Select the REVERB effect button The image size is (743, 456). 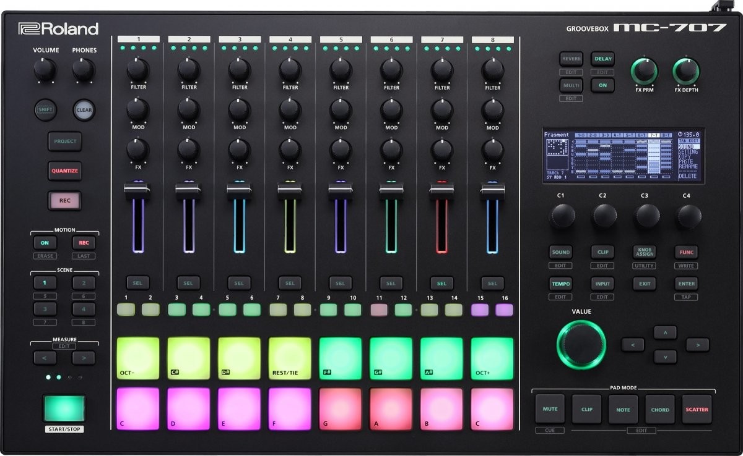(x=570, y=58)
